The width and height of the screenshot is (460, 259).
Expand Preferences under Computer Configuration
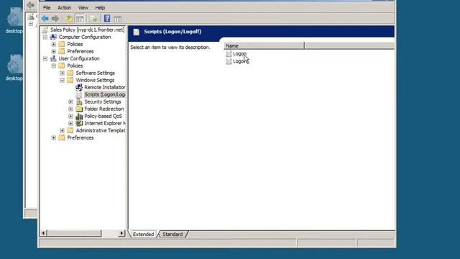point(54,51)
